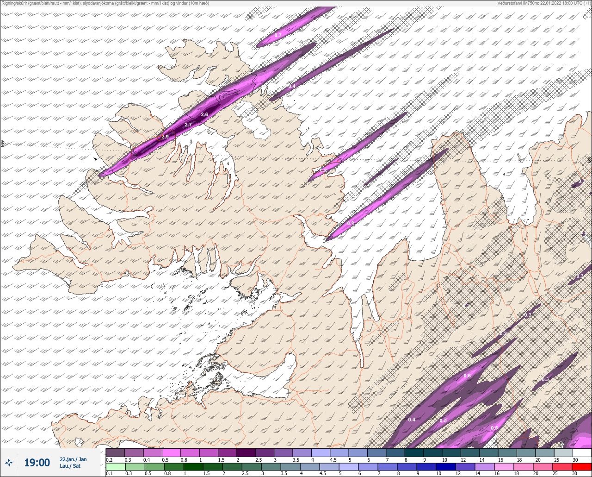Click the '30' label under the red swatch
This screenshot has width=592, height=477.
[575, 473]
